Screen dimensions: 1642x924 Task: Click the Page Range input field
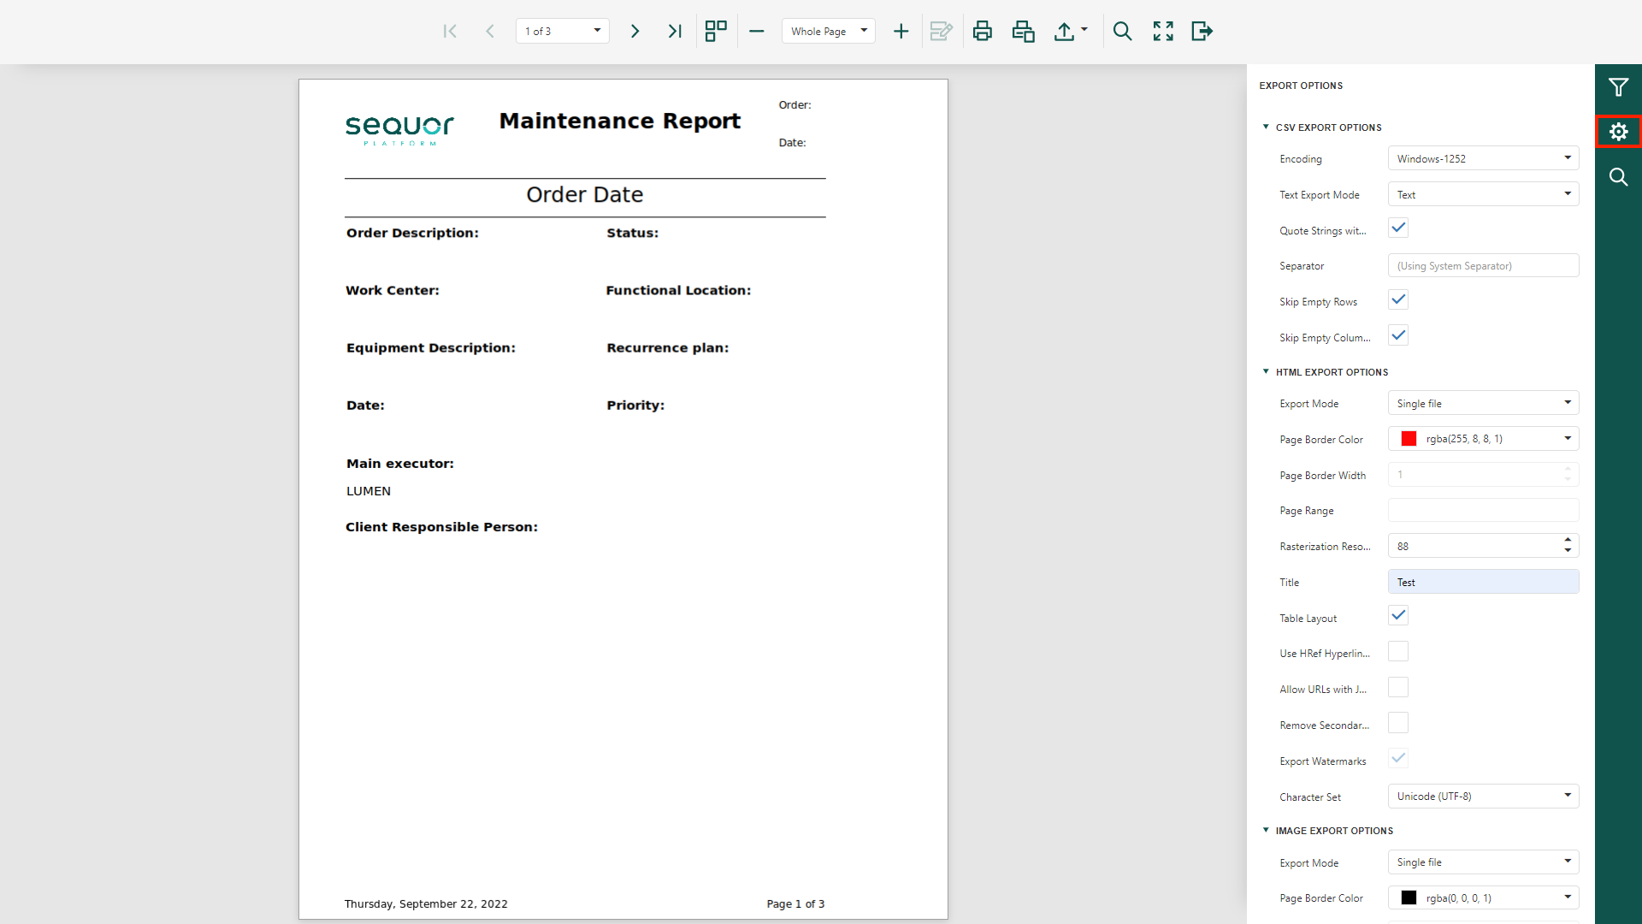pos(1483,510)
